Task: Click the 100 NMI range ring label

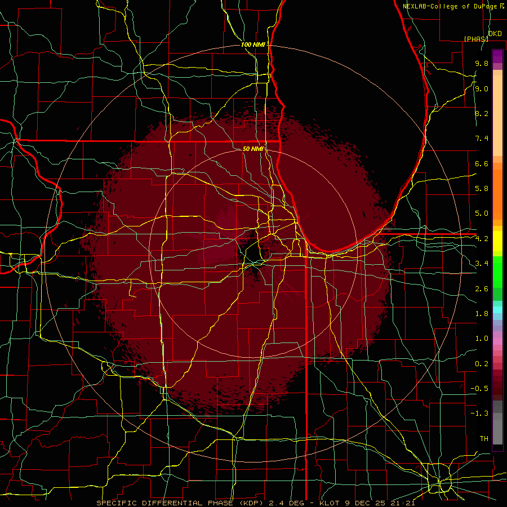Action: [x=253, y=45]
